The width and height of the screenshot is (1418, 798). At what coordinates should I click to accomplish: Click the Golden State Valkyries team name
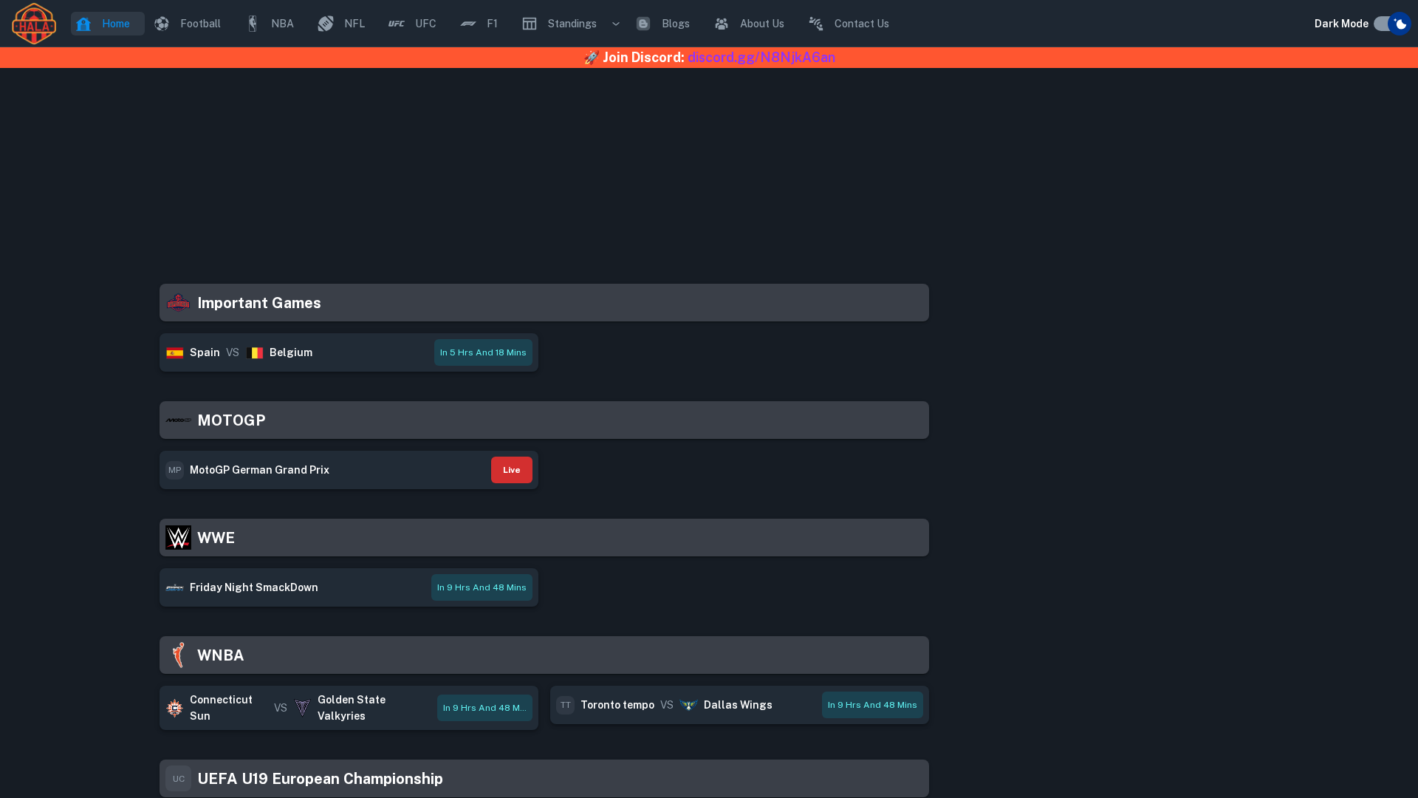point(352,708)
